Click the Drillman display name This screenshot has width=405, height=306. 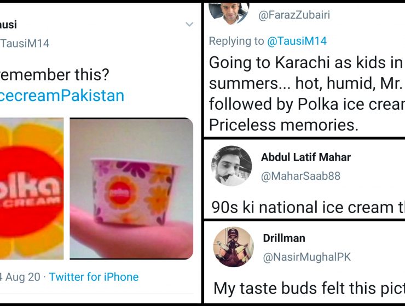(284, 238)
